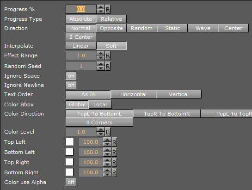Set Progress Type to Absolute
This screenshot has width=252, height=190.
click(81, 19)
